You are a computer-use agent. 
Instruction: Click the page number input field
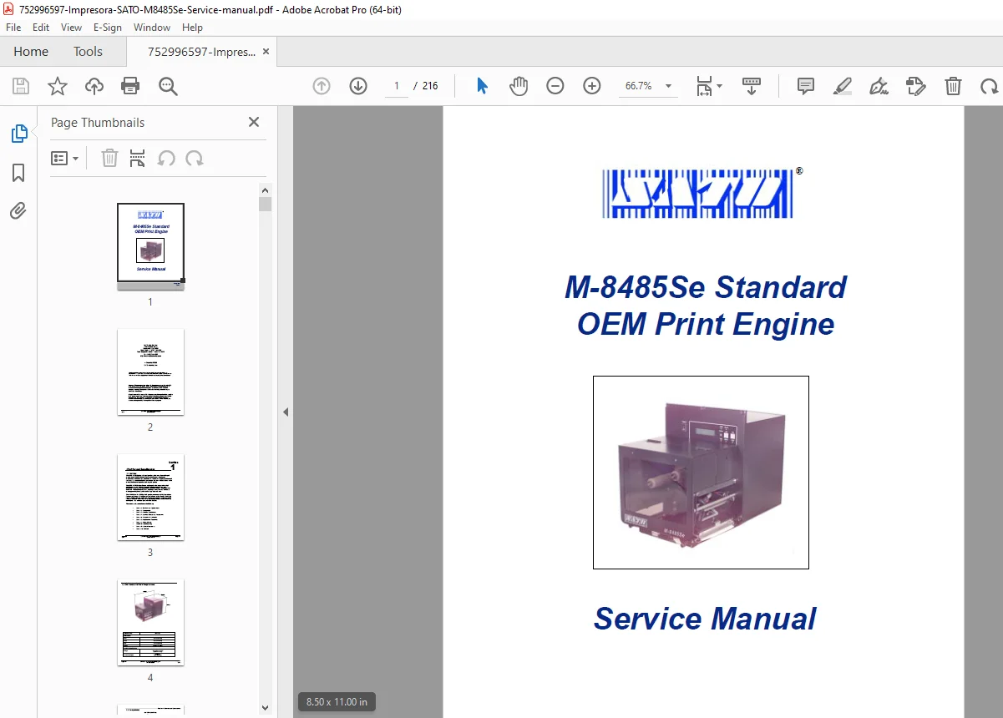[x=397, y=86]
